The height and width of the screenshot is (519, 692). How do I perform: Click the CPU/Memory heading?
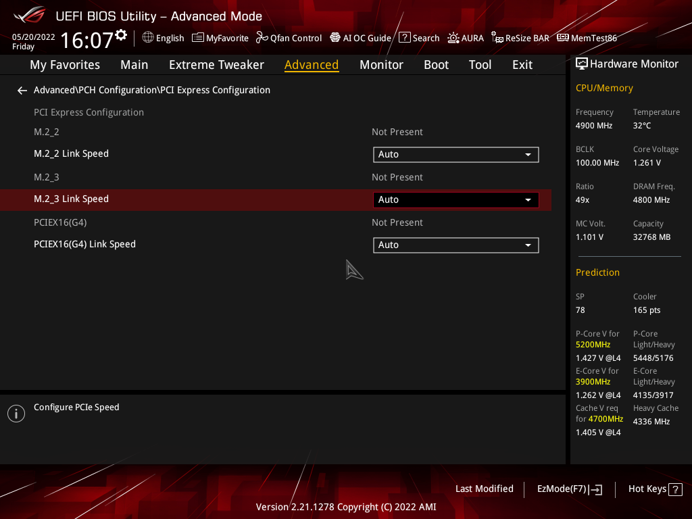click(604, 89)
